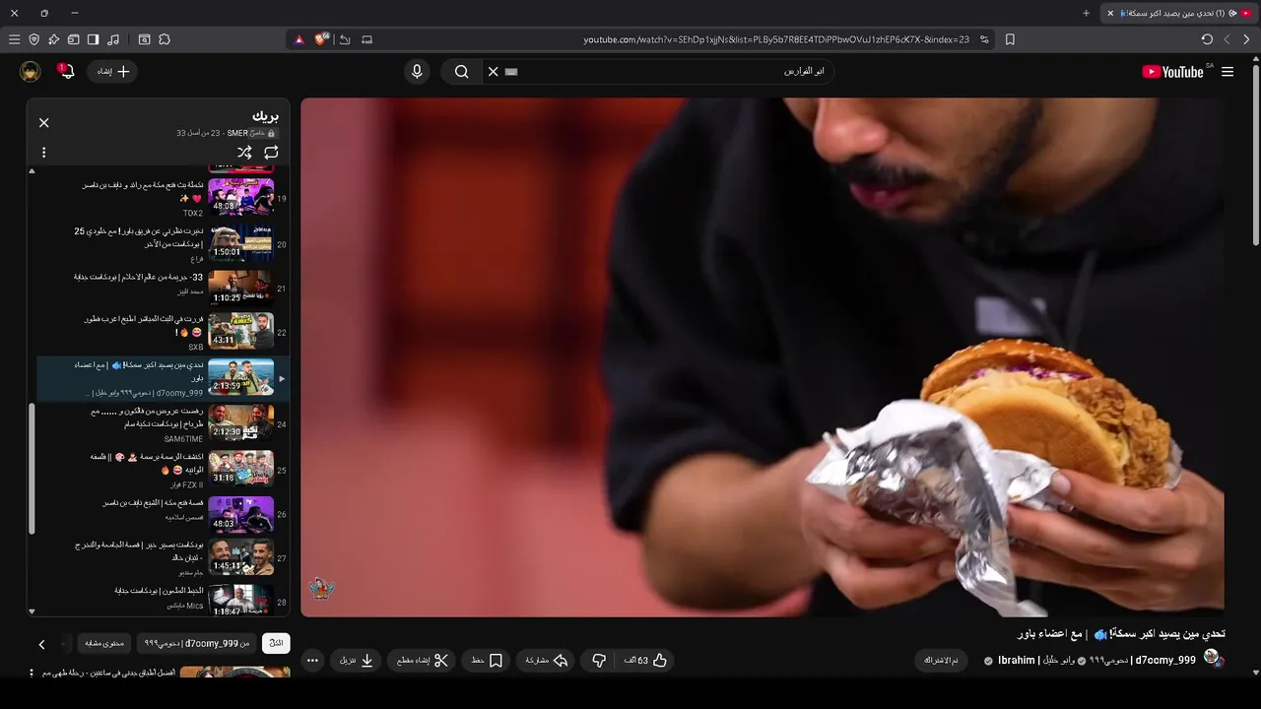Open the notifications bell
The width and height of the screenshot is (1261, 709).
pyautogui.click(x=66, y=71)
